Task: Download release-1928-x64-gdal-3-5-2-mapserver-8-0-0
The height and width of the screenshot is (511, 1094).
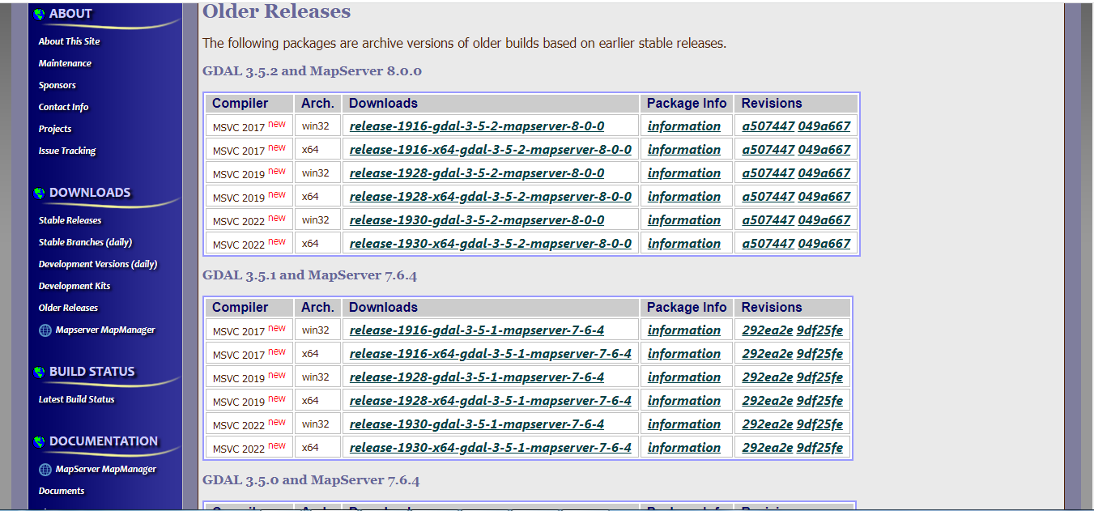Action: pos(491,197)
